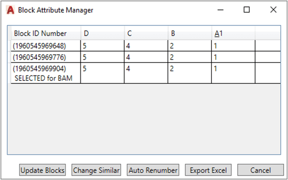The image size is (288, 180).
Task: Select block ID (1960545969904) SELECTED for BAM
Action: point(46,73)
